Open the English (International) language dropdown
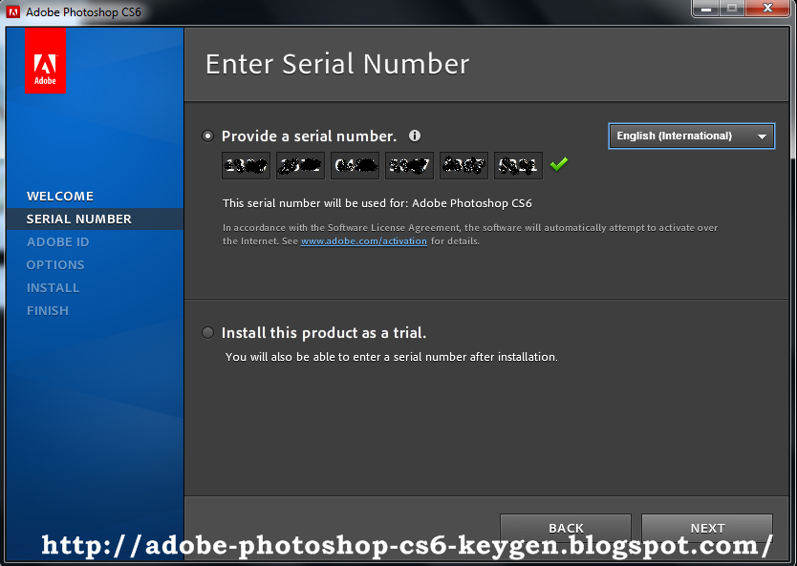This screenshot has height=566, width=797. 691,136
